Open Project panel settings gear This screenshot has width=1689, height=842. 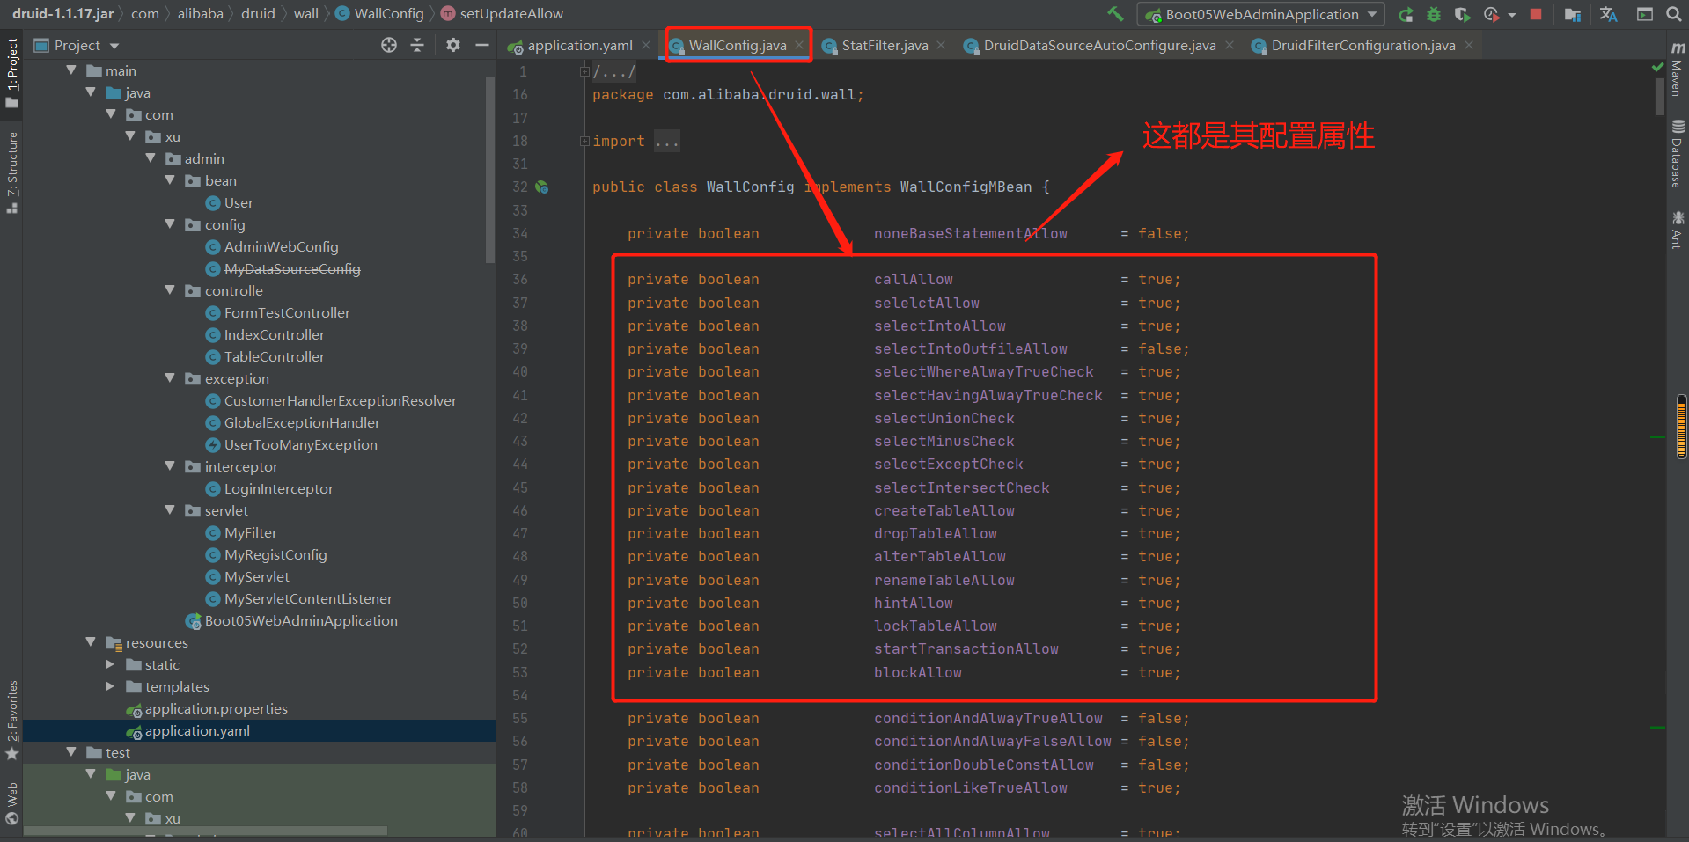pos(452,45)
